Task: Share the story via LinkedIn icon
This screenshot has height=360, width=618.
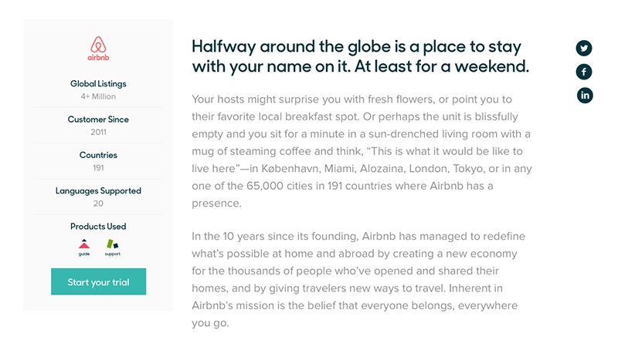Action: (585, 96)
